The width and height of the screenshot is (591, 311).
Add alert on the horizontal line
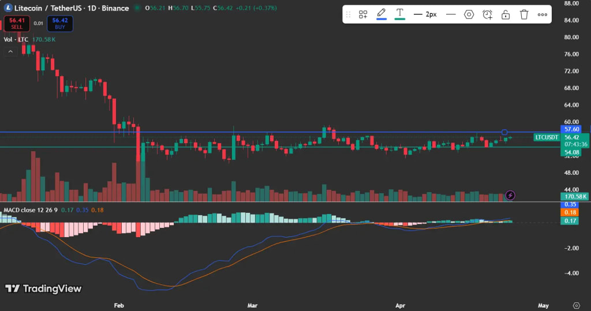point(487,14)
